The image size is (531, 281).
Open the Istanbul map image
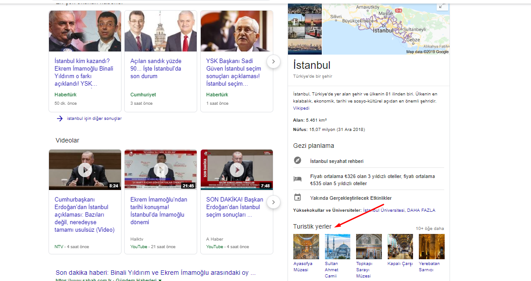[x=386, y=29]
